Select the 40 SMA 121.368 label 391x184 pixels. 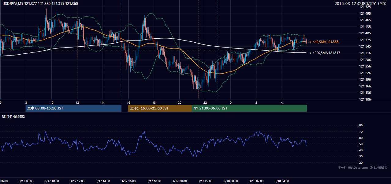pos(324,42)
